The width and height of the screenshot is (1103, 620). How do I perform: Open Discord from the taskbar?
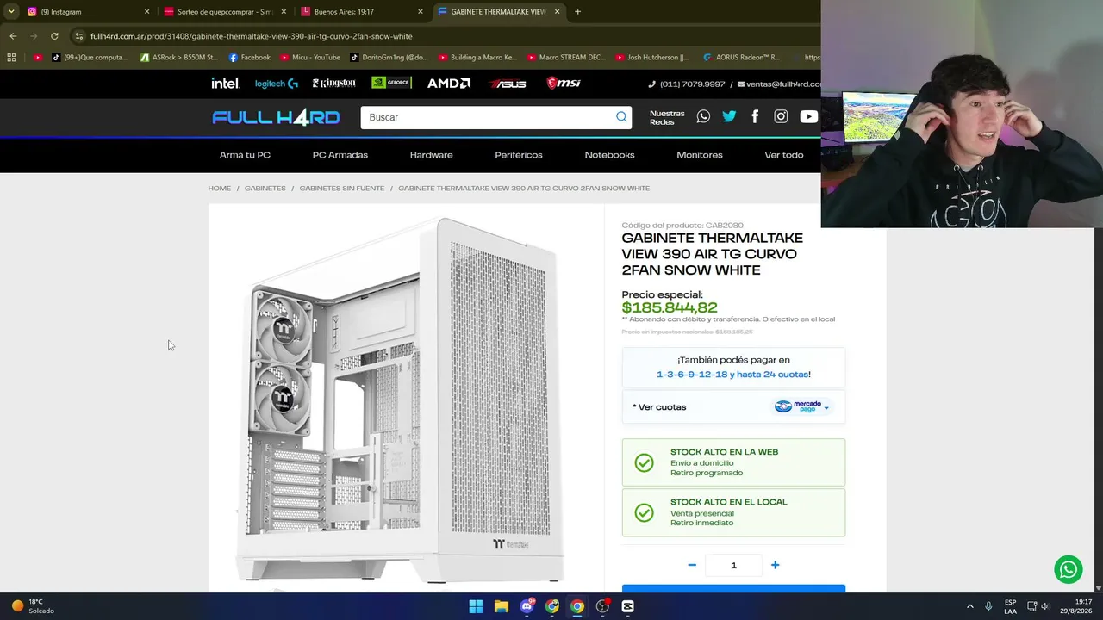(x=527, y=606)
